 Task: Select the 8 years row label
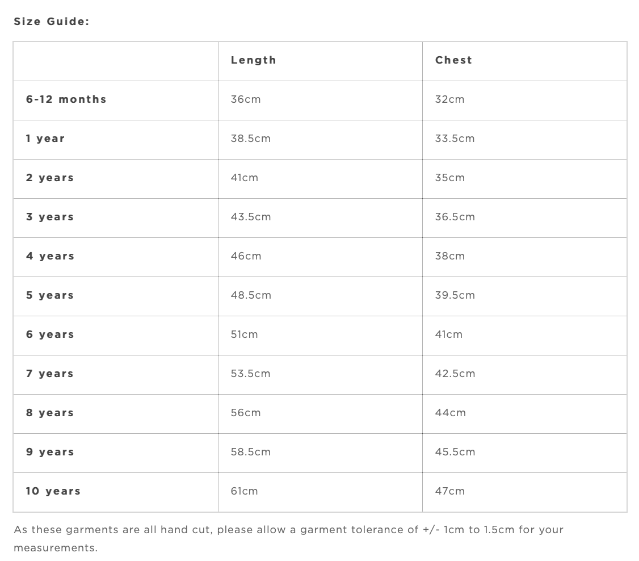pyautogui.click(x=50, y=413)
